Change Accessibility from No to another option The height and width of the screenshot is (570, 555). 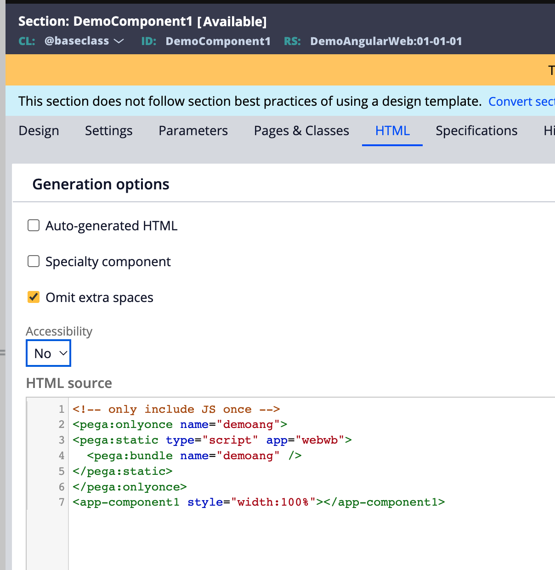[x=48, y=353]
